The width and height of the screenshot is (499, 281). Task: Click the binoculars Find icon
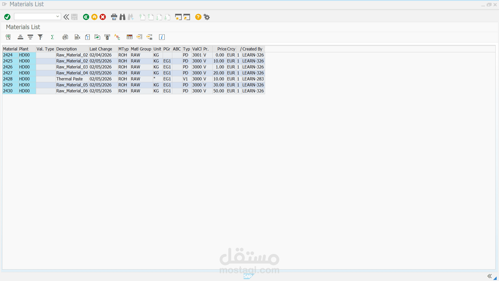pyautogui.click(x=122, y=17)
